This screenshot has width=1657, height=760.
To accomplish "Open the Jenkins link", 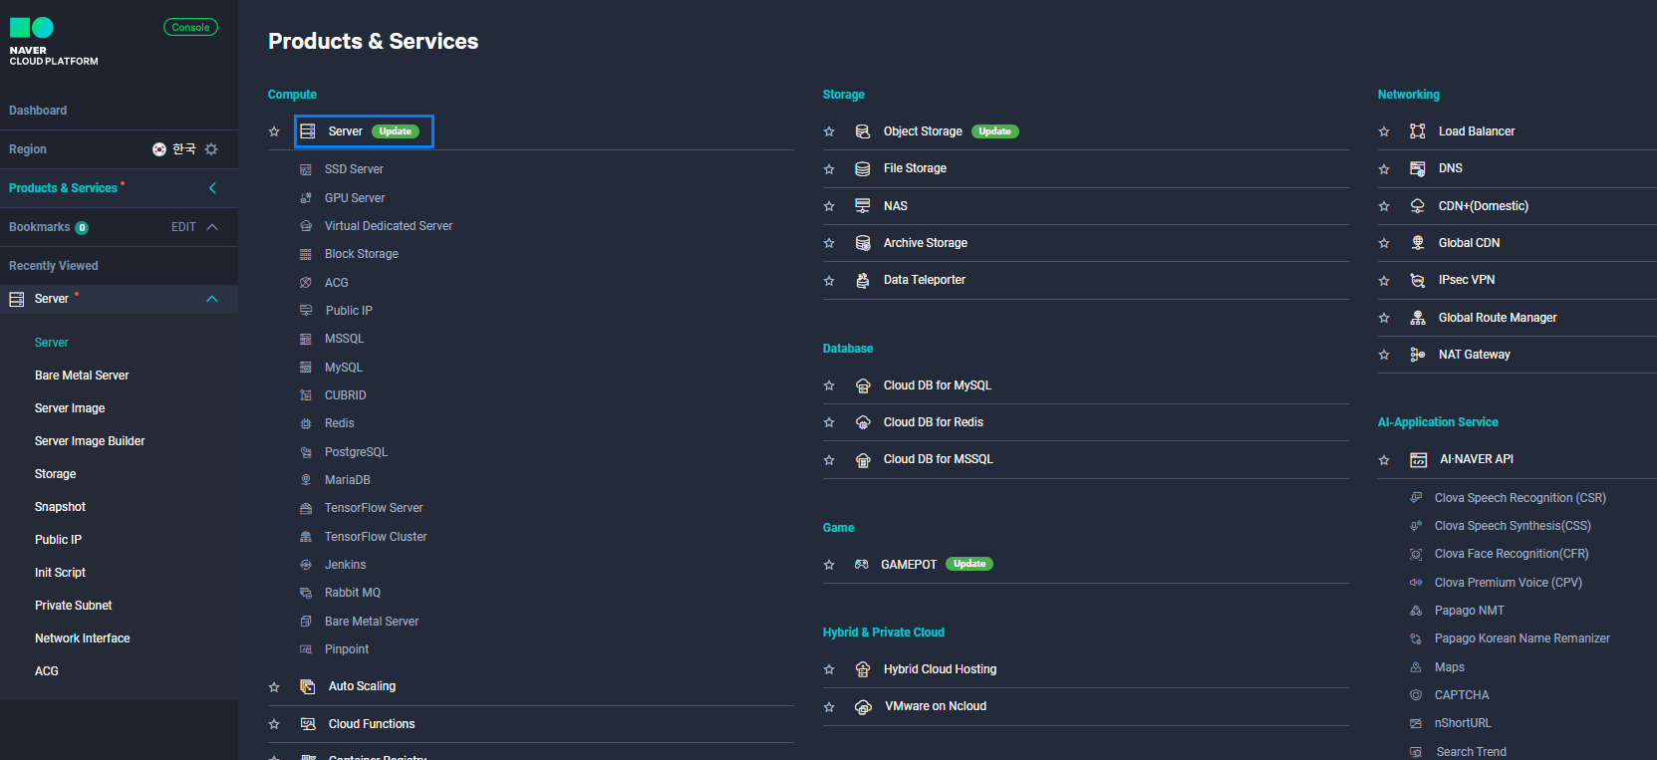I will click(345, 565).
